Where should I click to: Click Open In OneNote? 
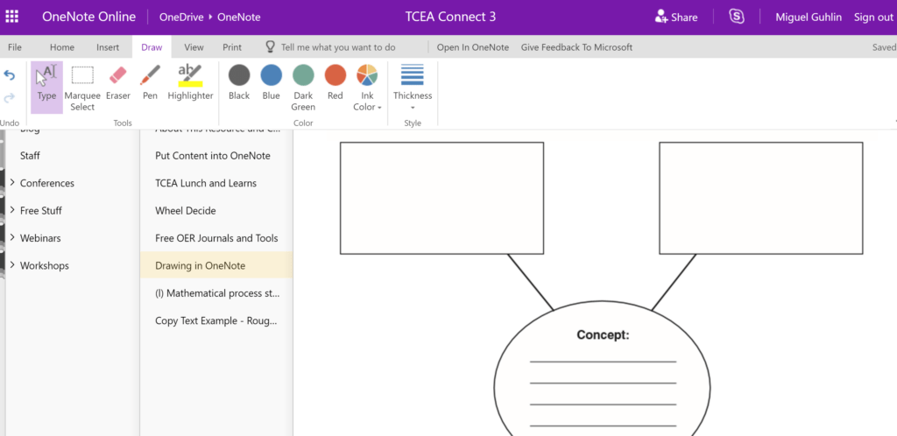click(472, 47)
